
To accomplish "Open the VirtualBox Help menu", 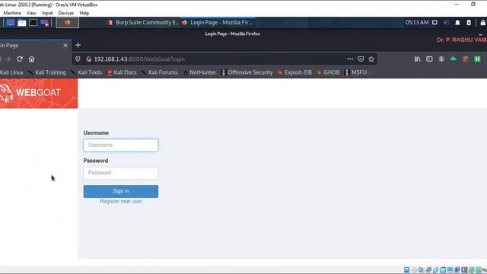I will [x=84, y=13].
